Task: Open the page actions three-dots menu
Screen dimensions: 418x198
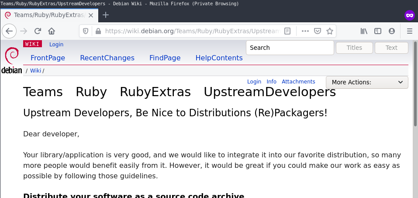Action: click(x=305, y=31)
